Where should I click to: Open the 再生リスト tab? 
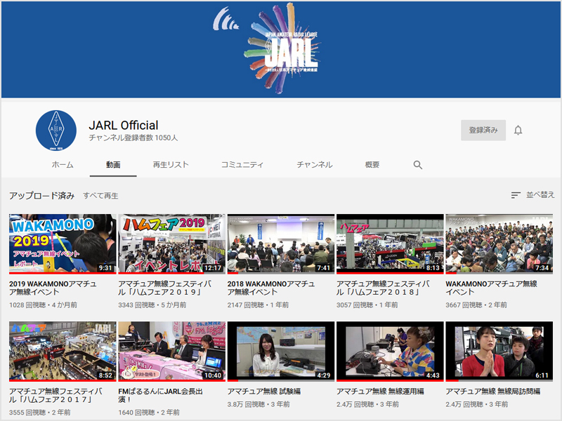click(x=171, y=165)
